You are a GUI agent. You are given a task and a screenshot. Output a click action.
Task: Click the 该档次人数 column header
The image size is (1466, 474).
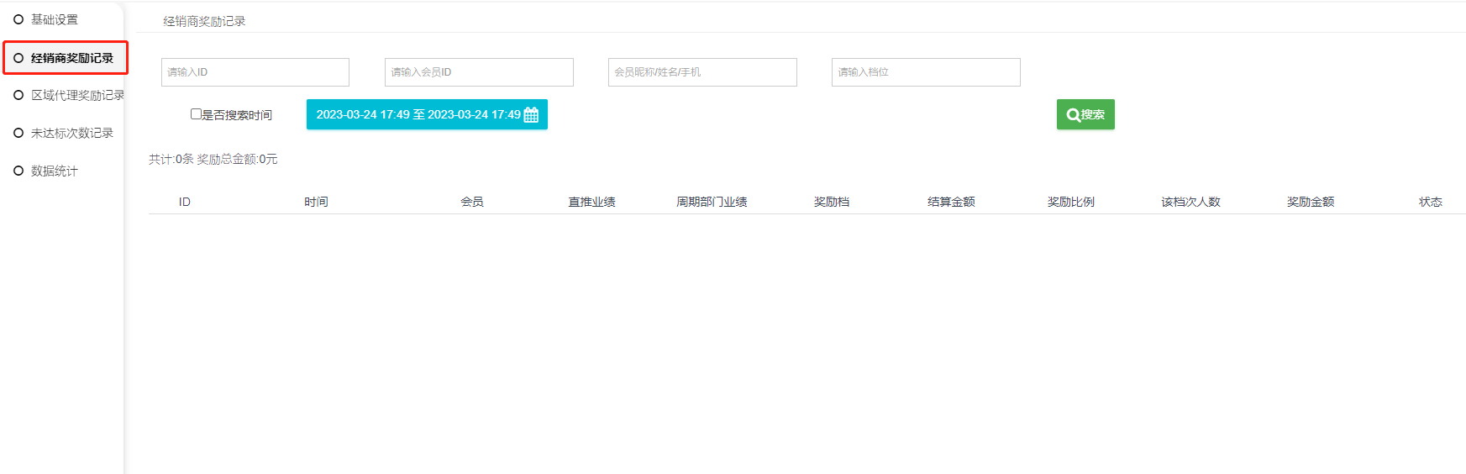1190,202
